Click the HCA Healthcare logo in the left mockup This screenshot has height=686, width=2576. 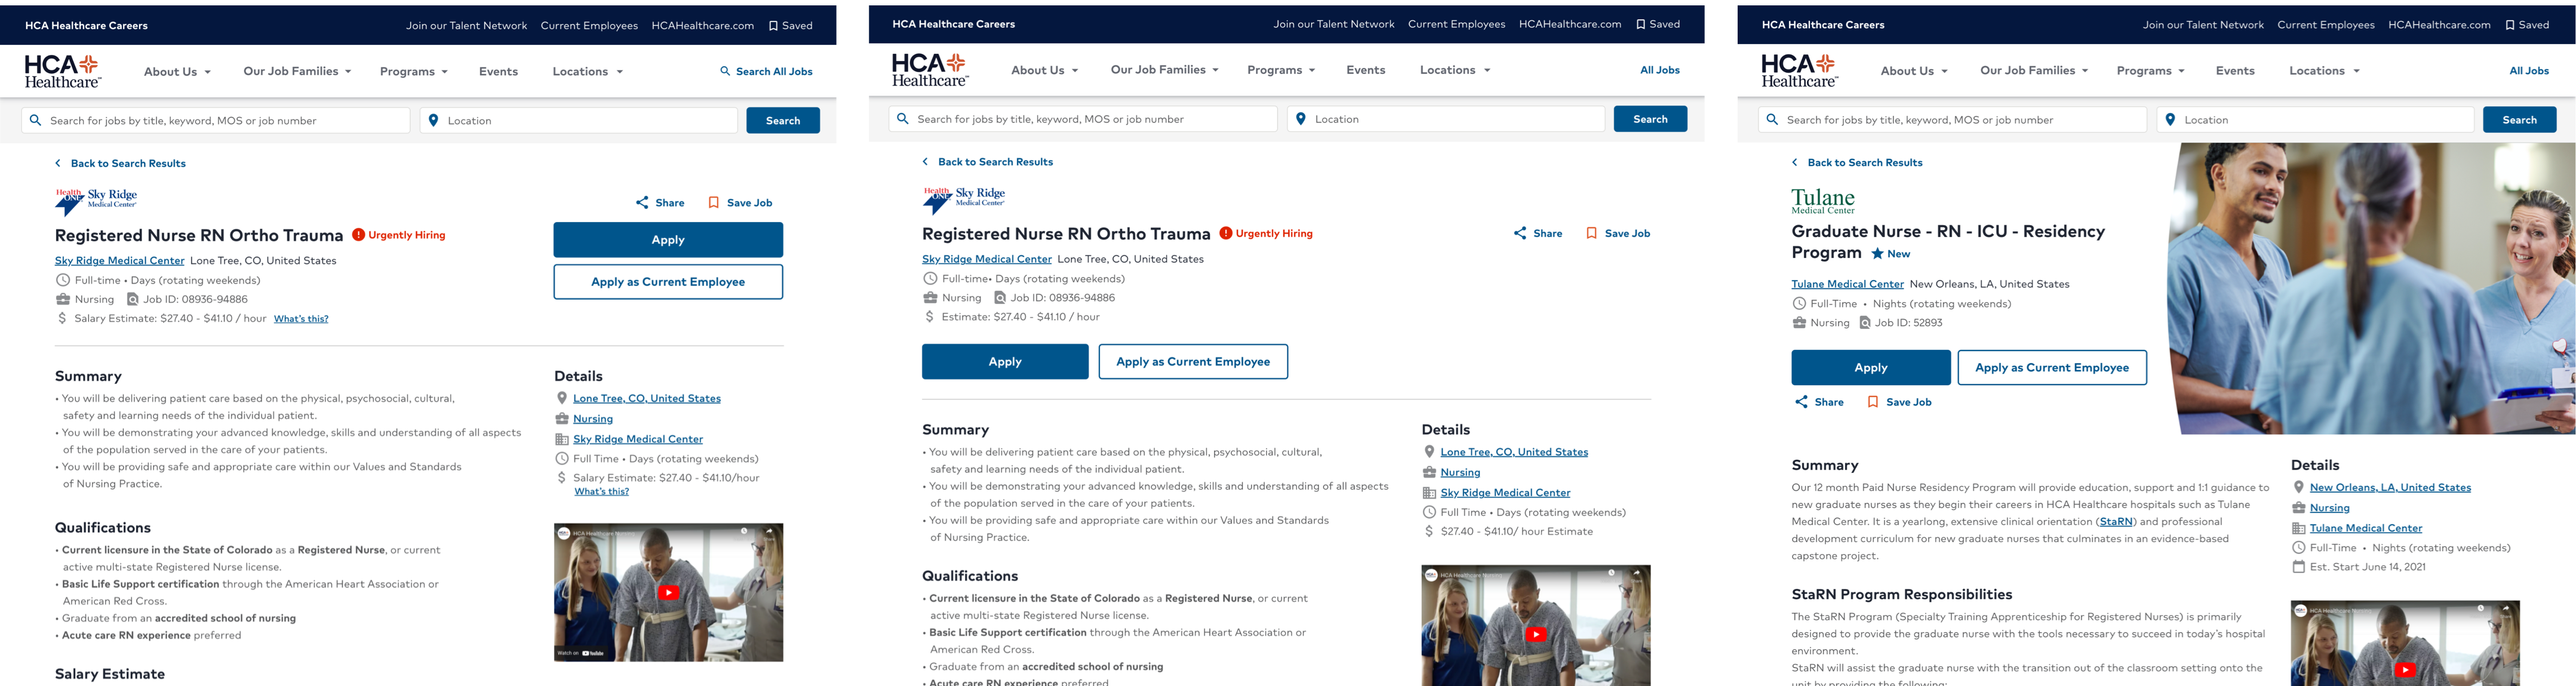[x=62, y=71]
